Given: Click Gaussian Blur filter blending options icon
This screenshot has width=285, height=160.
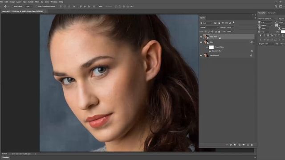Looking at the screenshot, I should (x=252, y=51).
